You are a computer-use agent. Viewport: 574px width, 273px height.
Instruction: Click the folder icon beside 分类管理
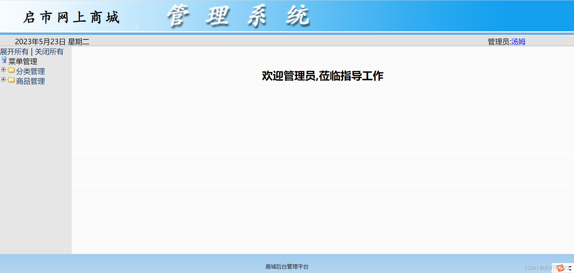tap(11, 70)
